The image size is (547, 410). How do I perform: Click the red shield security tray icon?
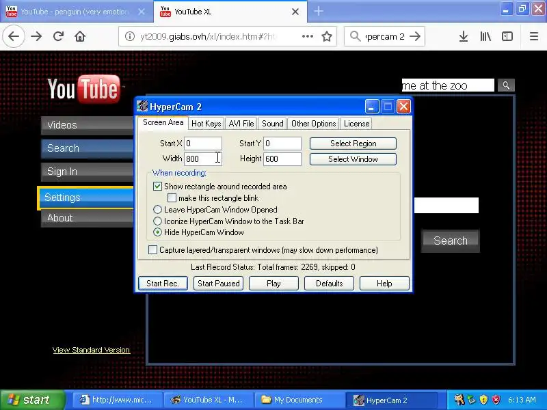[496, 400]
